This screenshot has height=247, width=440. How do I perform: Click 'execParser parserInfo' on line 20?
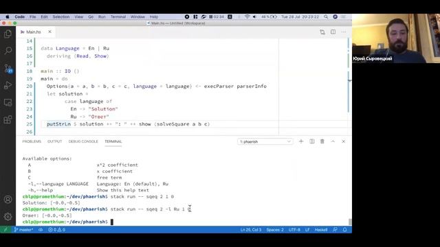pyautogui.click(x=235, y=86)
